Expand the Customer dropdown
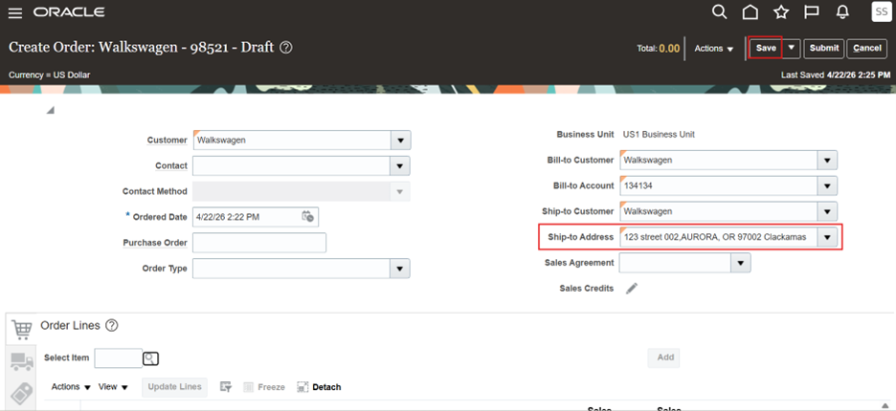The width and height of the screenshot is (896, 411). coord(400,140)
